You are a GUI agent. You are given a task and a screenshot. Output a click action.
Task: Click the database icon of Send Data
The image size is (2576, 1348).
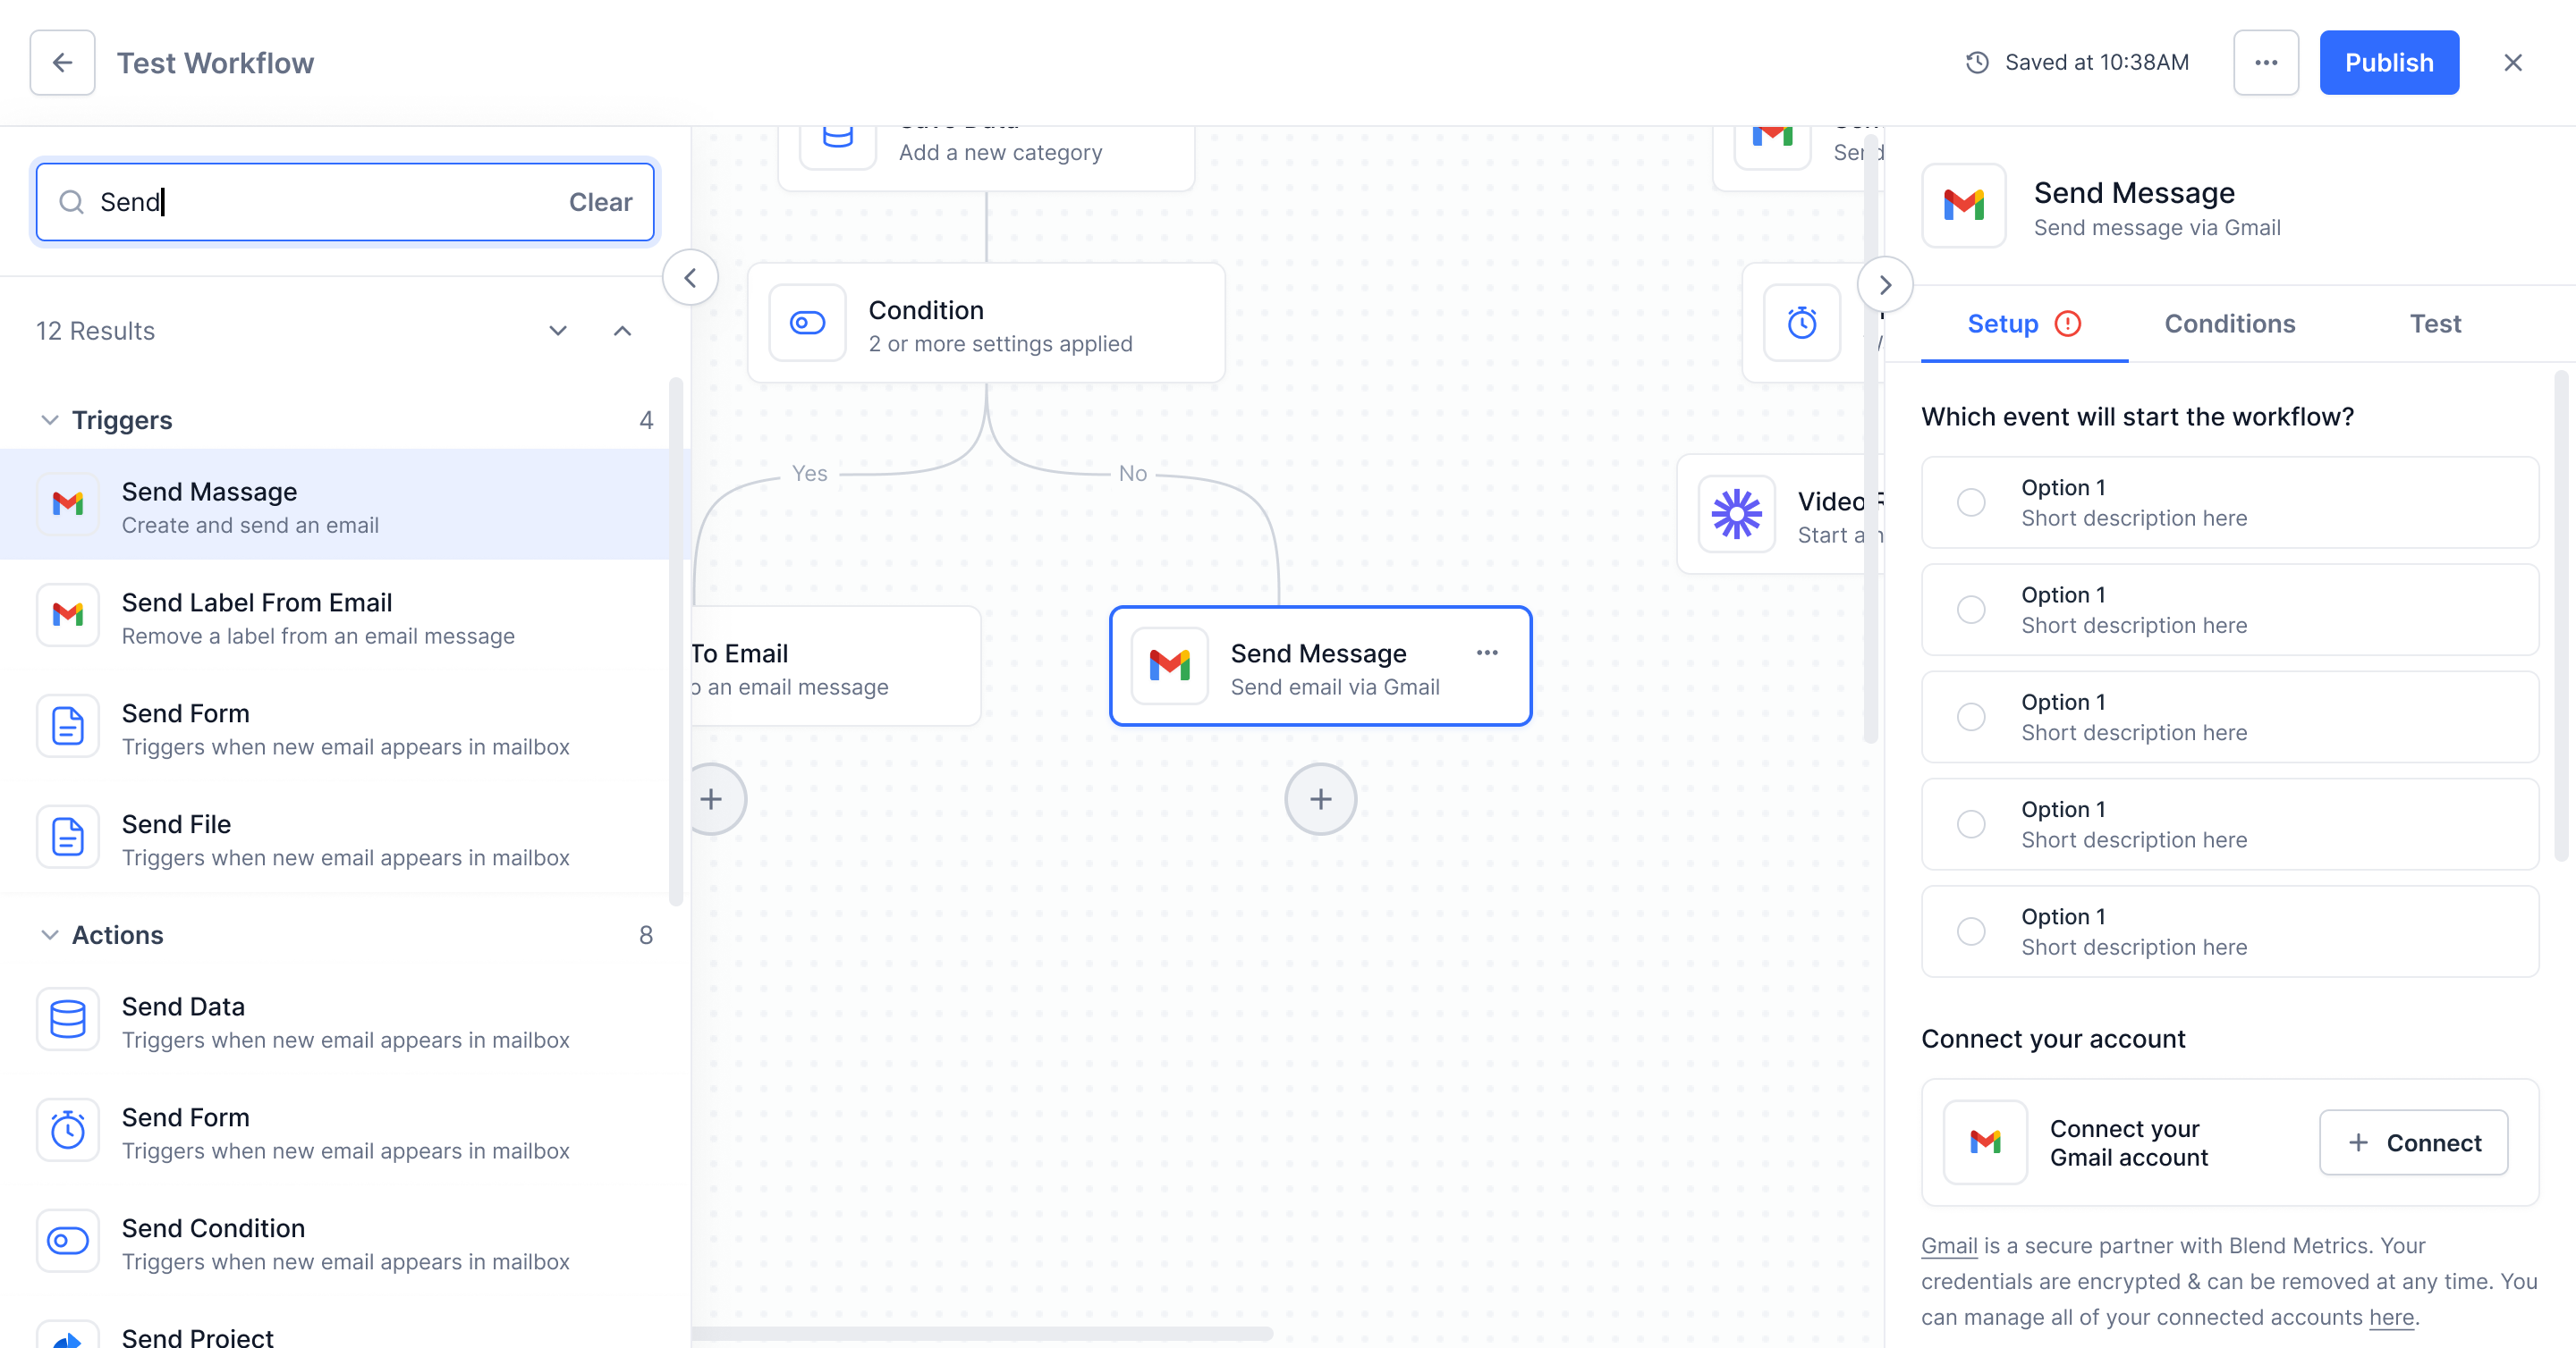click(68, 1019)
